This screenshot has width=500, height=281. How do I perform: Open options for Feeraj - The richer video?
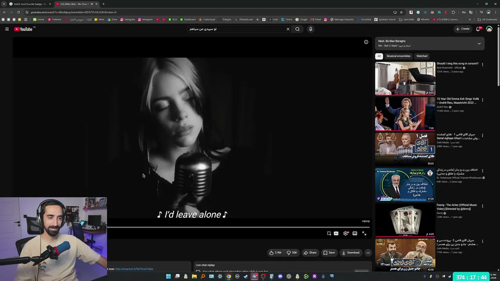pyautogui.click(x=482, y=206)
